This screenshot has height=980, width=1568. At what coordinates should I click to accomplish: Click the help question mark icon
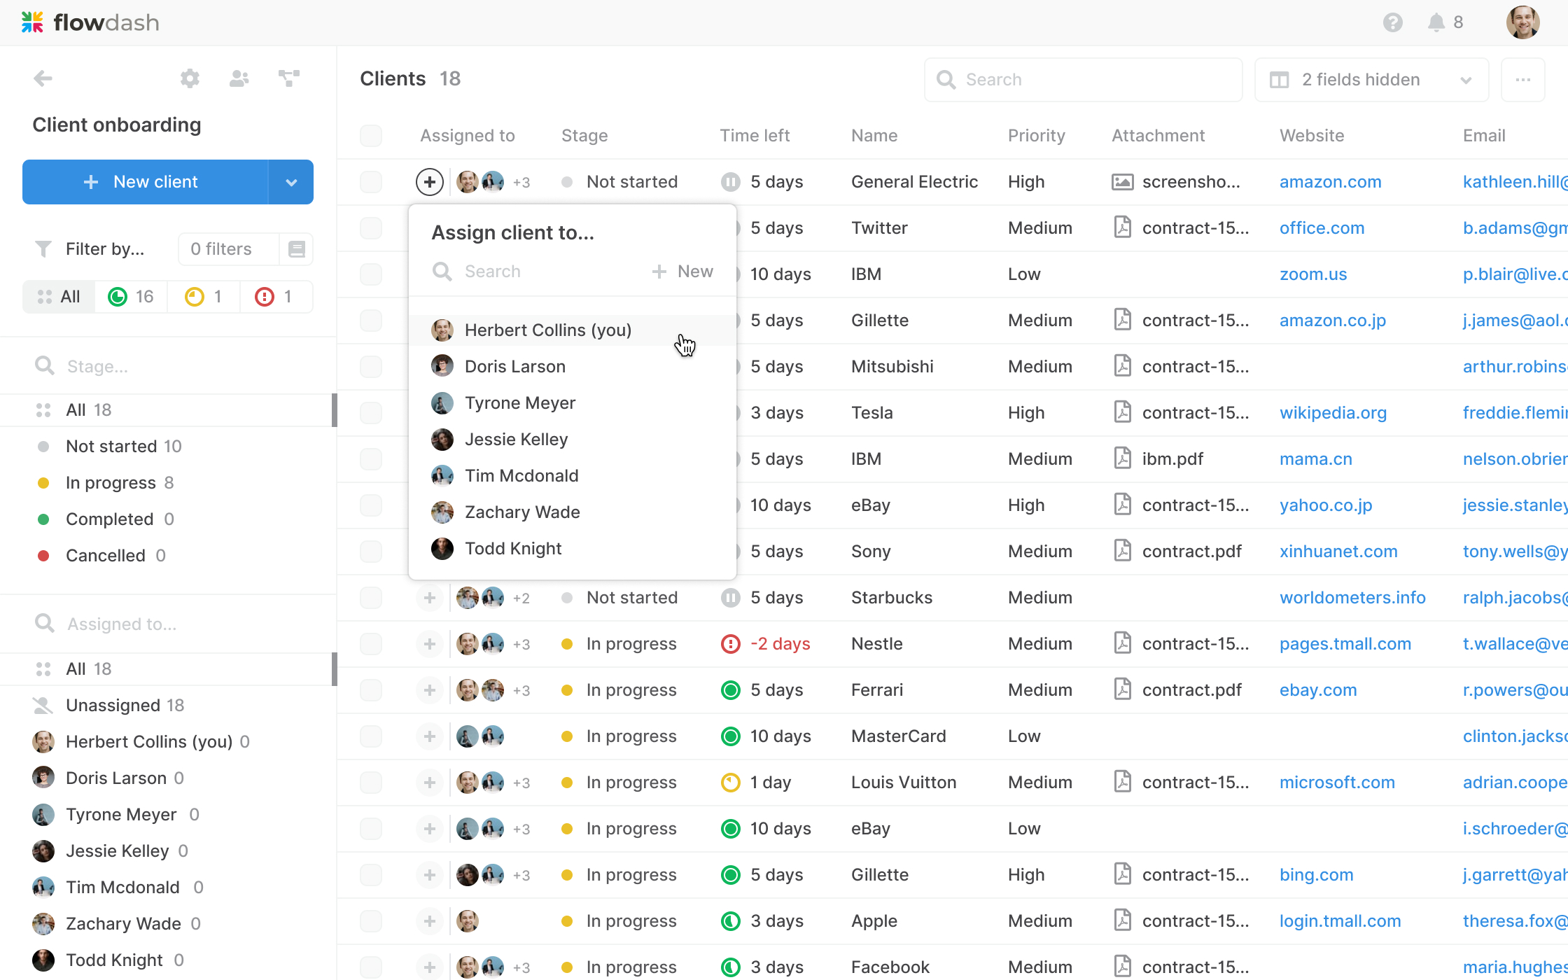click(x=1392, y=22)
